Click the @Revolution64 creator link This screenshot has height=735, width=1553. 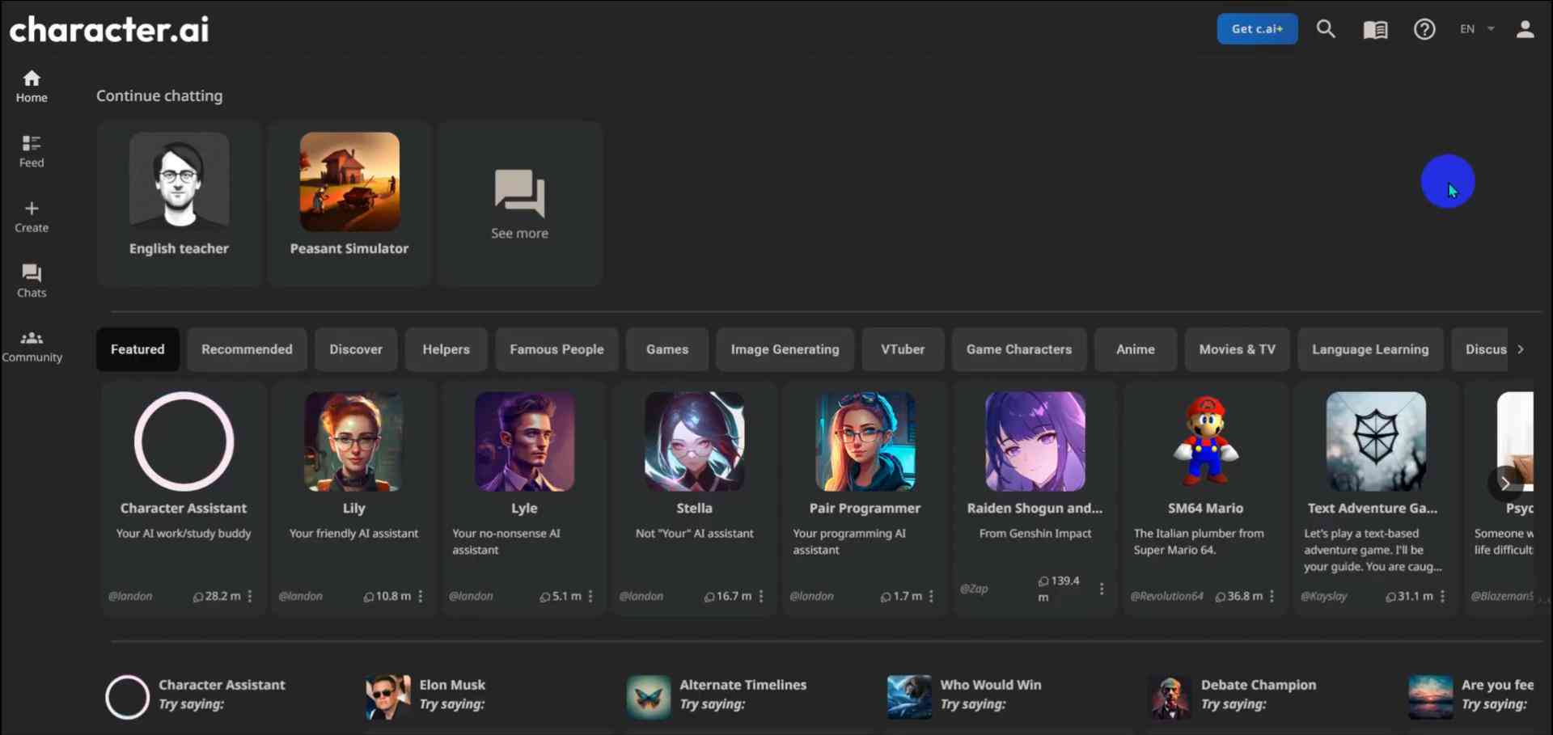tap(1166, 596)
